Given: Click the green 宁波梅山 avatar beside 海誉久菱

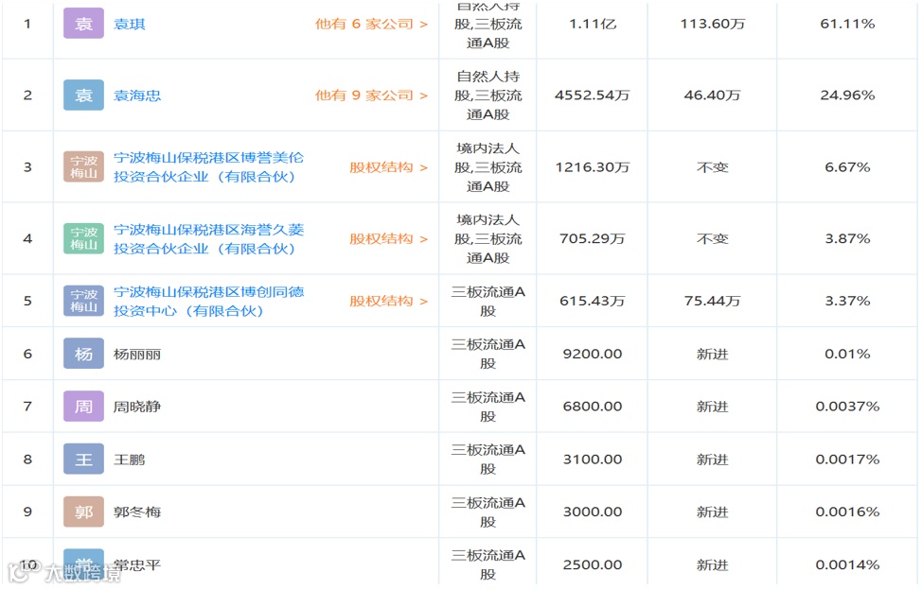Looking at the screenshot, I should (83, 238).
